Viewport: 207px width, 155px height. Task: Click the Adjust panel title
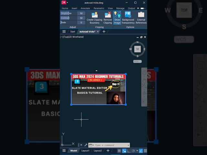pos(73,27)
